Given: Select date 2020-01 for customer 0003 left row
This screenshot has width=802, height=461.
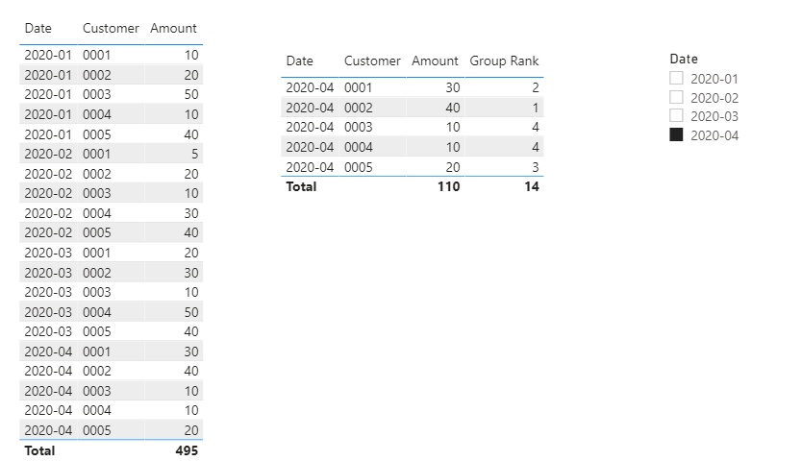Looking at the screenshot, I should pos(48,94).
